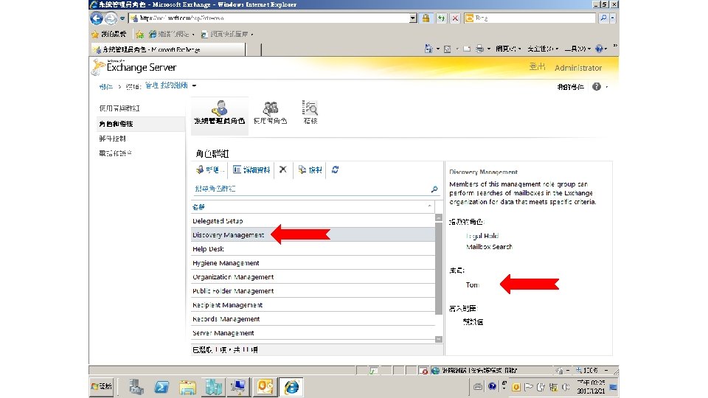Click the browser forward arrow

point(111,18)
